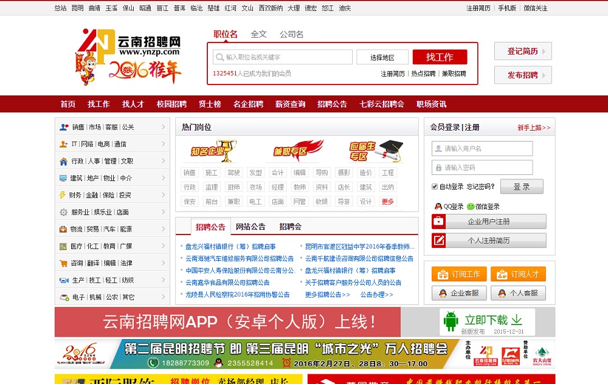Image resolution: width=608 pixels, height=384 pixels.
Task: Open 薪资查询 in the navigation bar
Action: click(x=290, y=104)
